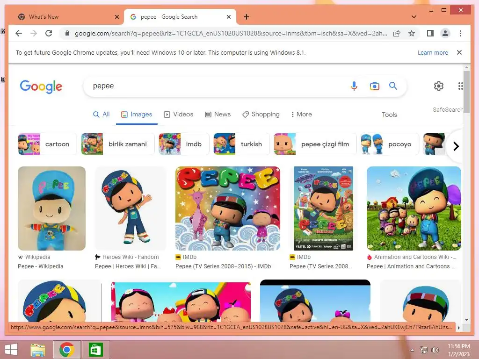Open the colorful PEPEE title IMDb image
The width and height of the screenshot is (479, 359).
click(x=228, y=208)
